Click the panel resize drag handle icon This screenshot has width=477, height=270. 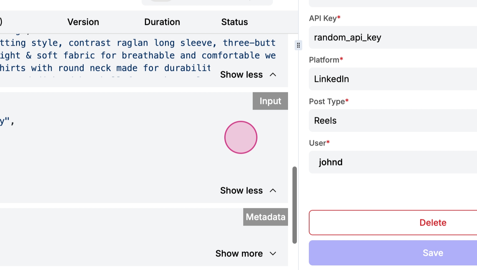298,45
